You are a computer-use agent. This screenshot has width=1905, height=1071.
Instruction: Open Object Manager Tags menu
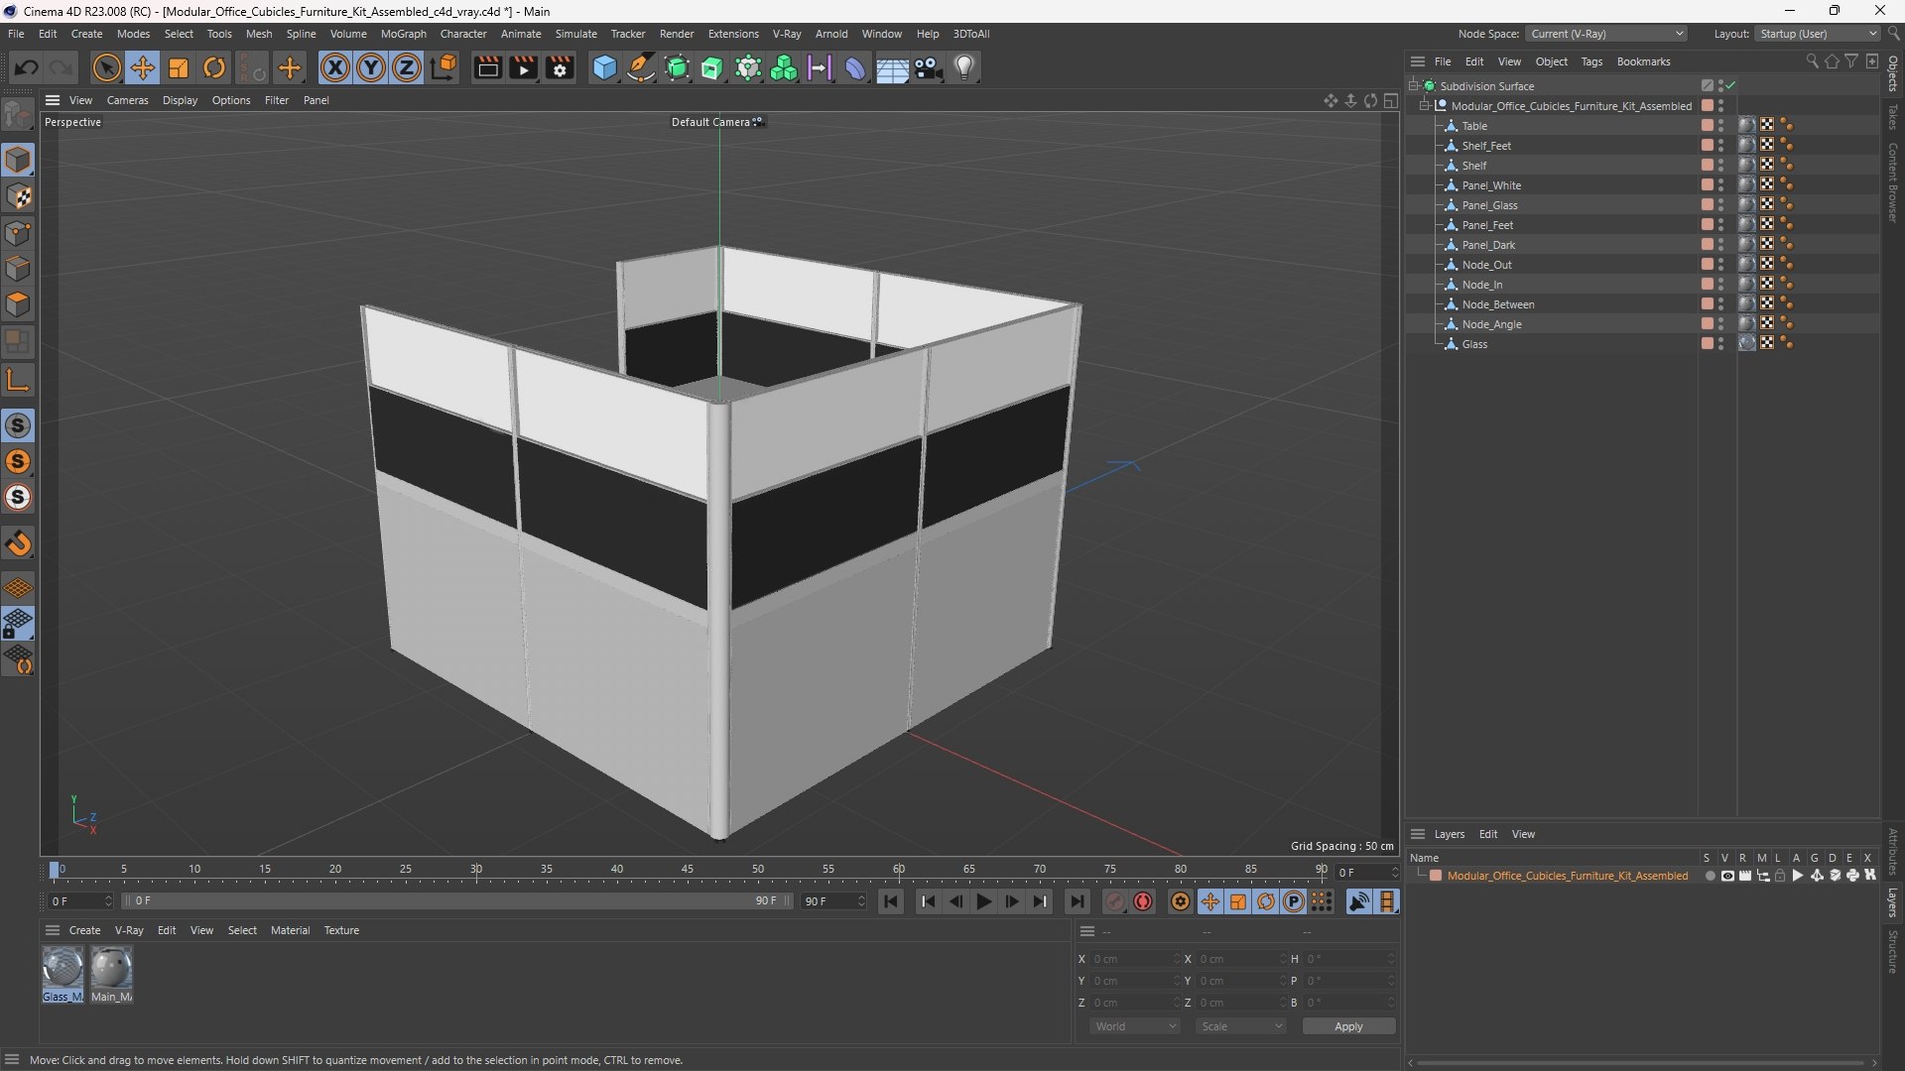coord(1591,61)
